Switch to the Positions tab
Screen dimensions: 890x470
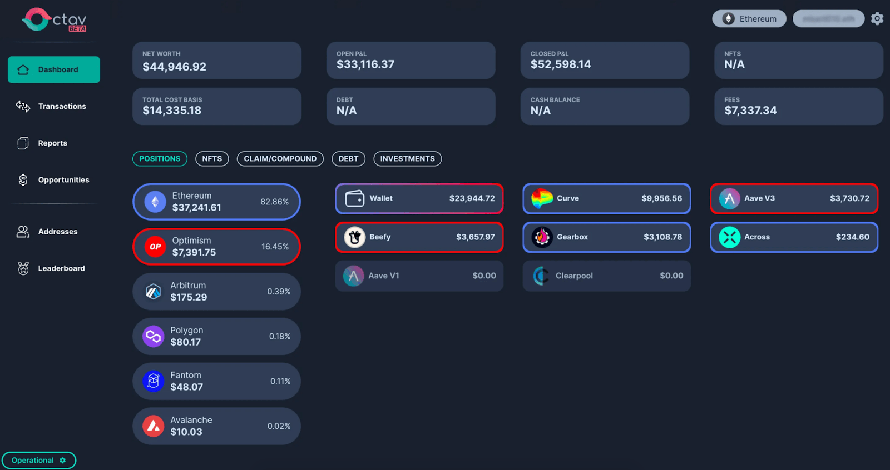pos(160,159)
